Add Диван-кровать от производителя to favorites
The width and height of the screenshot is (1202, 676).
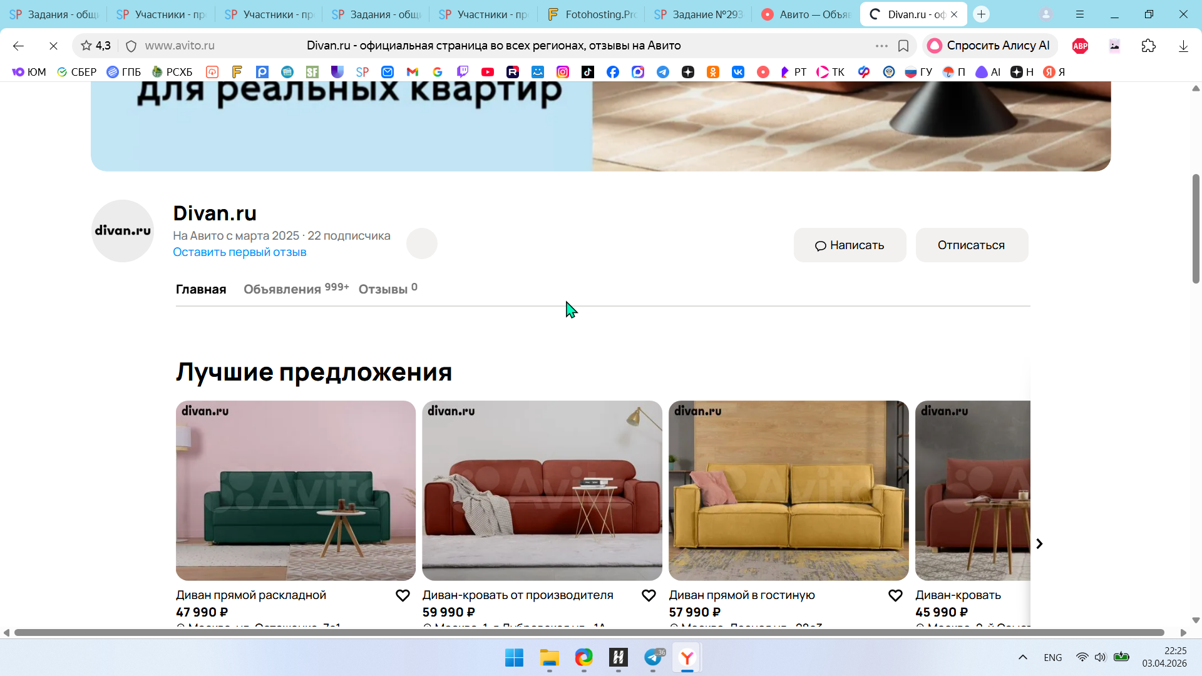coord(649,595)
